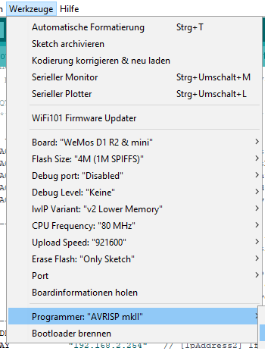274x354 pixels.
Task: Expand the CPU Frequency 80 MHz submenu
Action: [134, 226]
